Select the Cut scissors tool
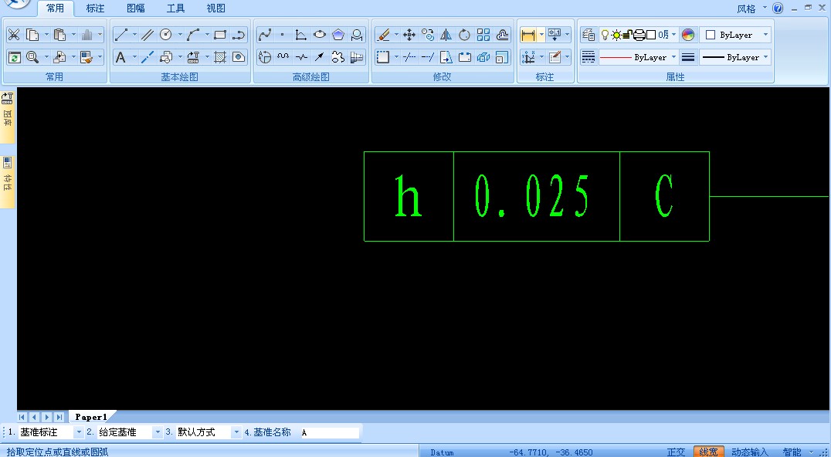 (x=14, y=35)
